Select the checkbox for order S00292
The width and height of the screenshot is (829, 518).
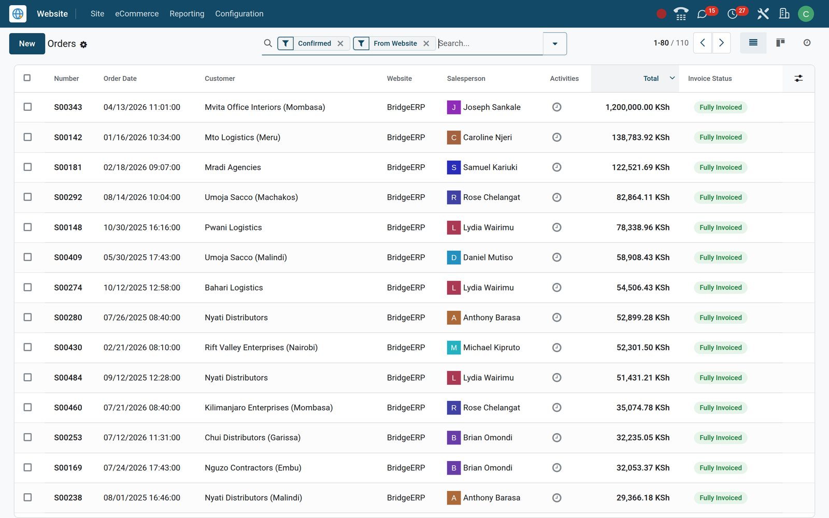27,197
